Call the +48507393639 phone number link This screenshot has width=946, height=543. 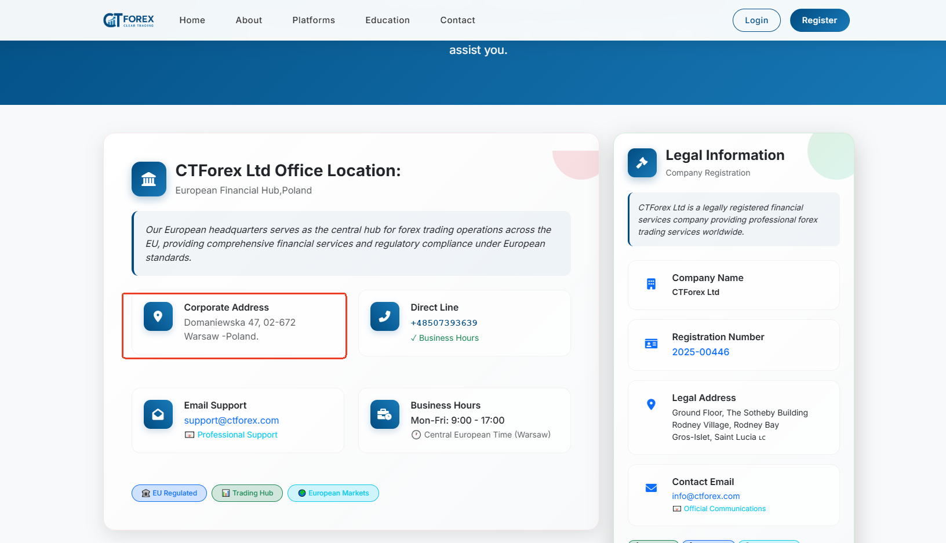444,323
